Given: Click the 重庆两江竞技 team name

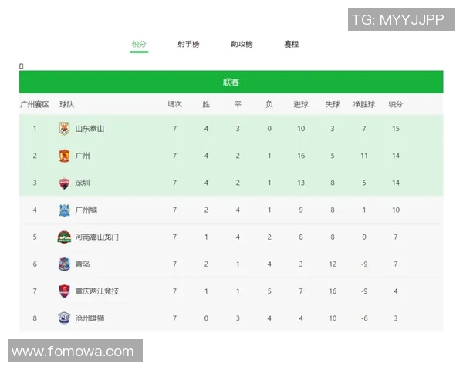Looking at the screenshot, I should tap(96, 291).
